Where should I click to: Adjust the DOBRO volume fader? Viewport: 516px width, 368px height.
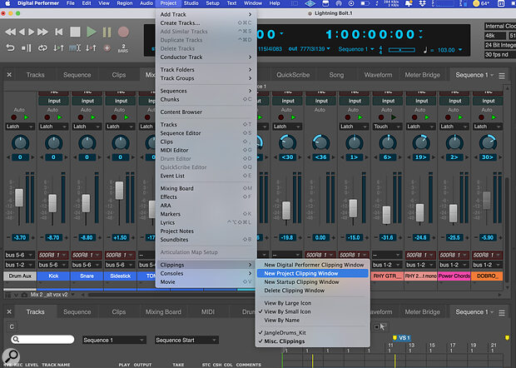[x=486, y=201]
